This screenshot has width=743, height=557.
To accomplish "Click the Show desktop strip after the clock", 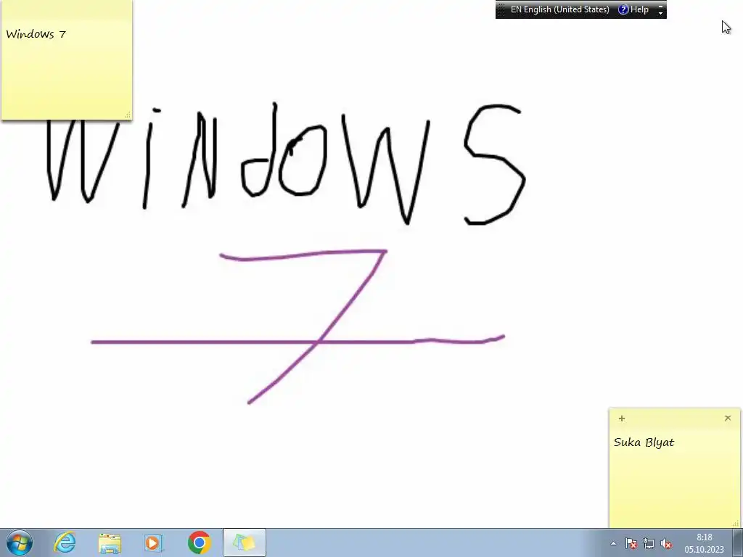I will pyautogui.click(x=738, y=542).
